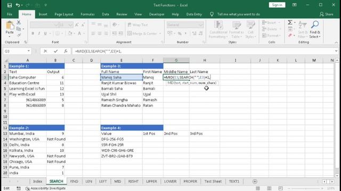This screenshot has height=191, width=341.
Task: Add a new sheet with plus icon
Action: (x=255, y=181)
